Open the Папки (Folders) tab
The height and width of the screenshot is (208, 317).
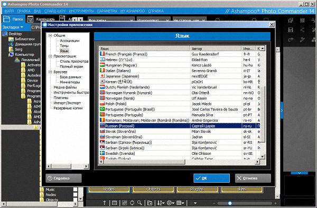pyautogui.click(x=13, y=19)
